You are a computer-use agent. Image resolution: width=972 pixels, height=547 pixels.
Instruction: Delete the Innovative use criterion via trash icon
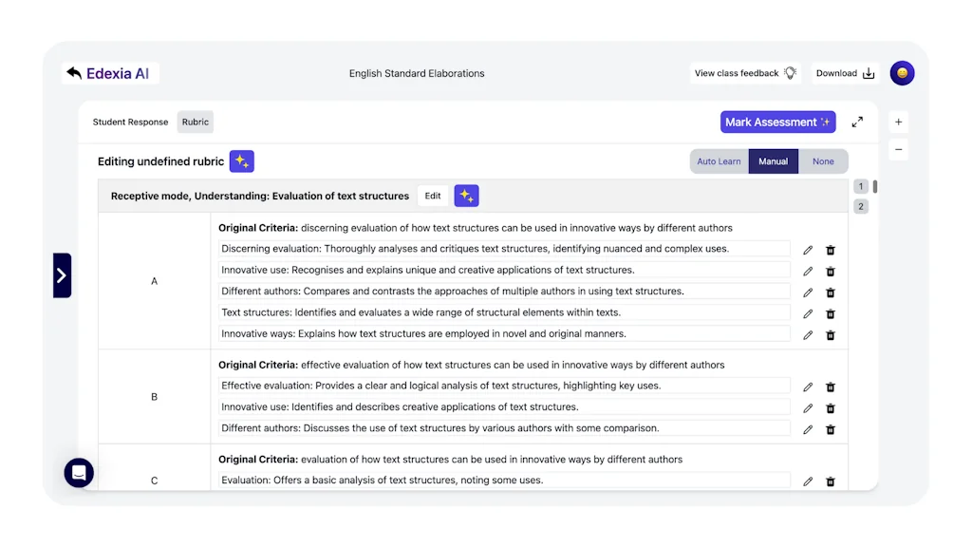pyautogui.click(x=831, y=271)
